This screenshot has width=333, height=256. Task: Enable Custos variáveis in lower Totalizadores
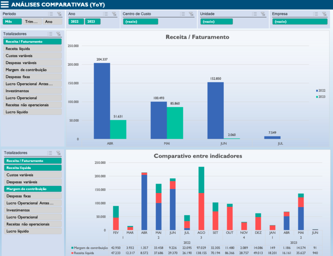[33, 175]
